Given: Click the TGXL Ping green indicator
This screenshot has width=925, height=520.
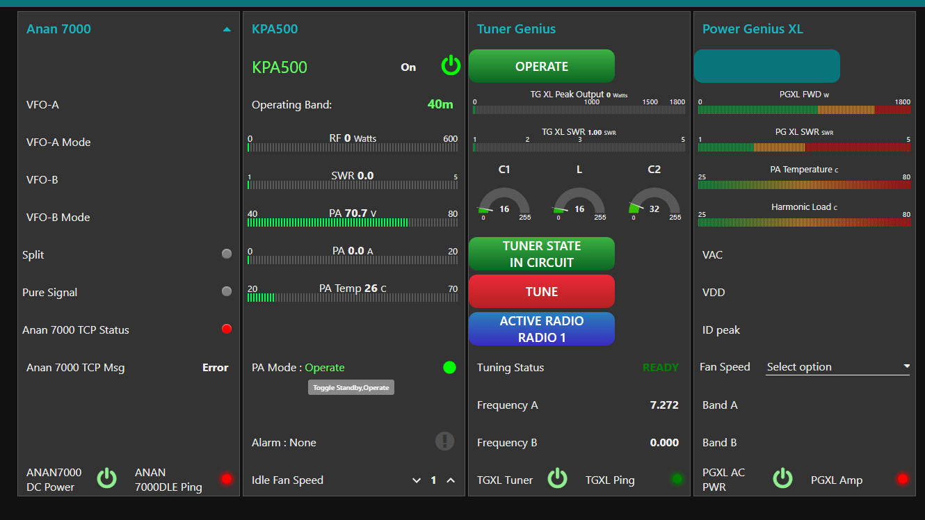Looking at the screenshot, I should point(677,479).
